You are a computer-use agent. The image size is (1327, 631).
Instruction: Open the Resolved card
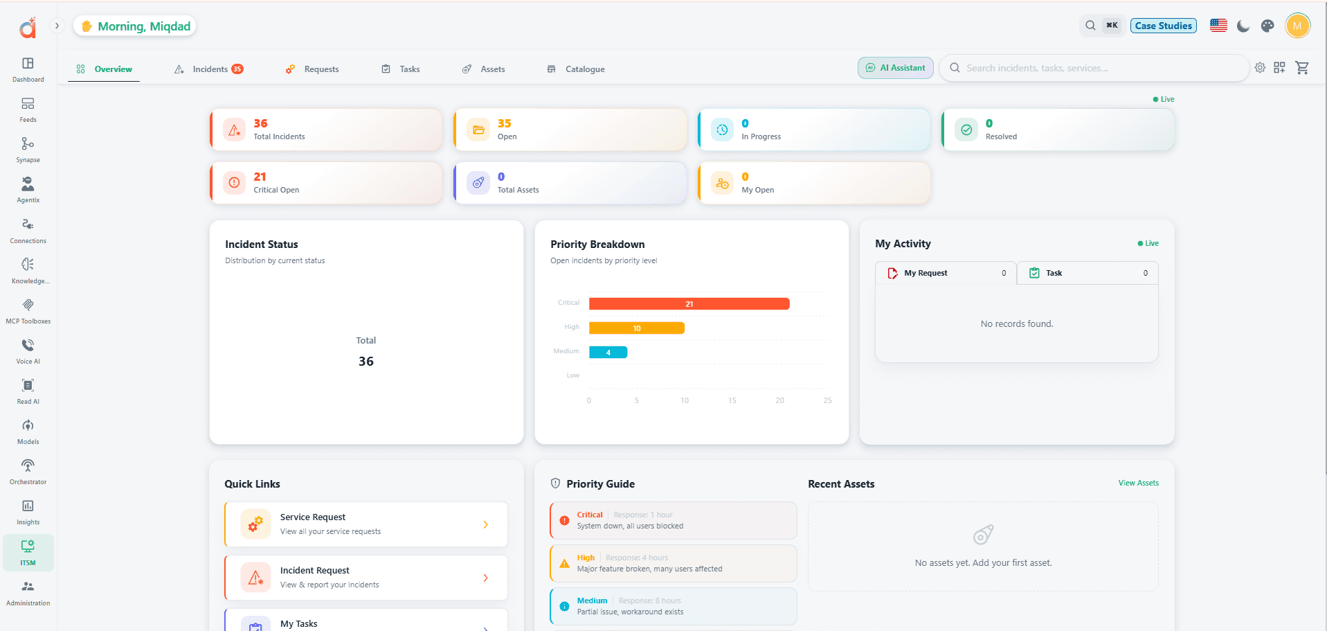[1058, 130]
